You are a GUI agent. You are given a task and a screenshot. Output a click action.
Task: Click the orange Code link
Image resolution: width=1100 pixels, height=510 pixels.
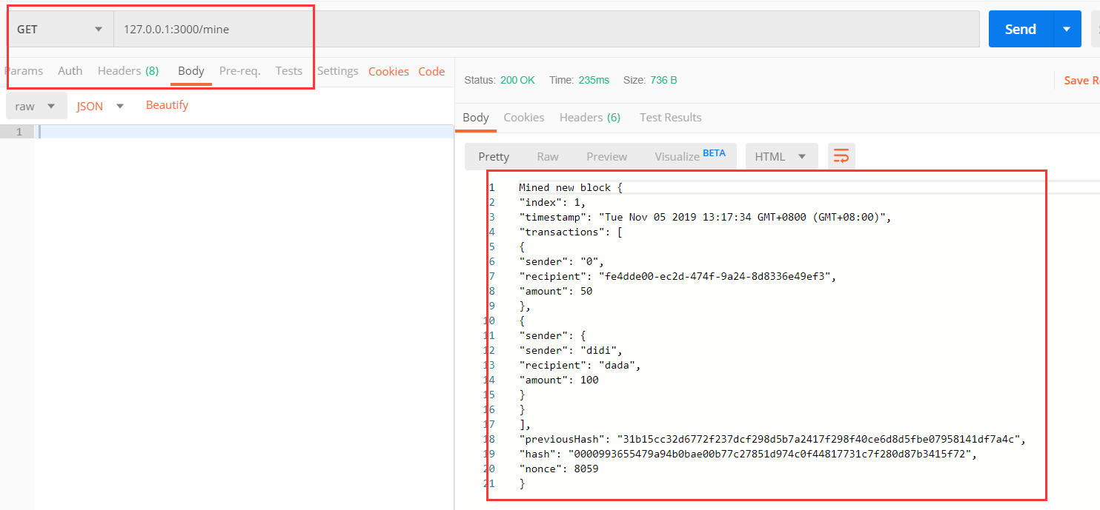coord(431,72)
